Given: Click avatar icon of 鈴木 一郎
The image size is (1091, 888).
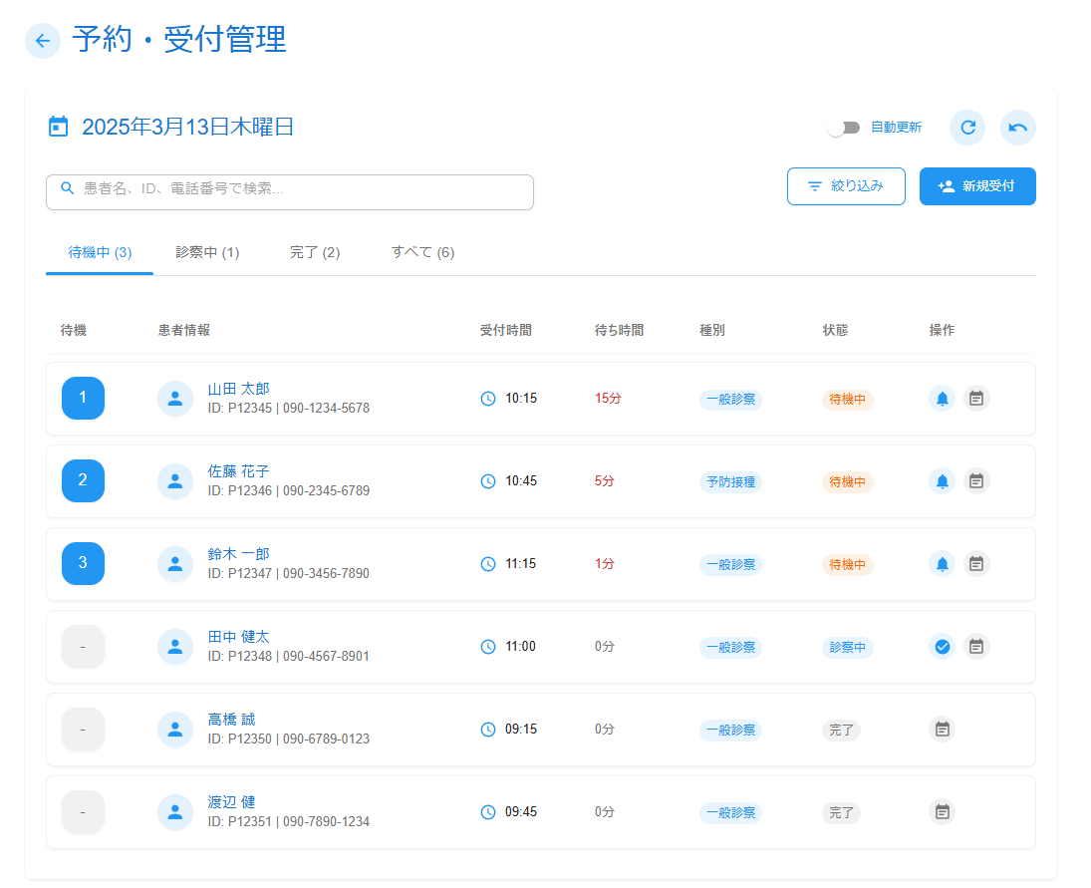Looking at the screenshot, I should tap(175, 564).
